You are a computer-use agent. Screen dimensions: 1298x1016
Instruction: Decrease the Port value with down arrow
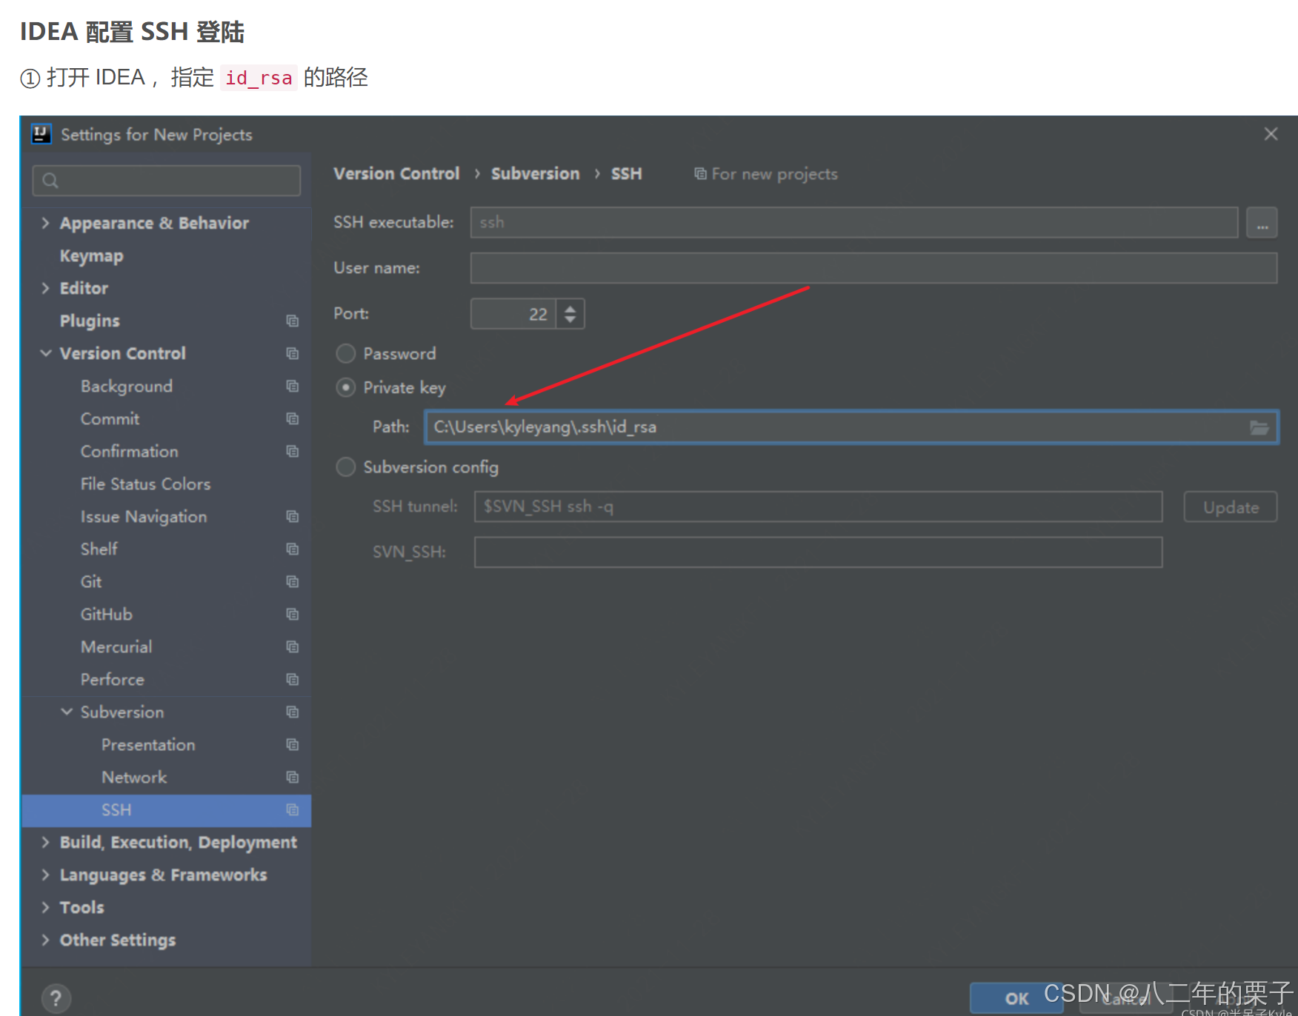click(x=570, y=319)
